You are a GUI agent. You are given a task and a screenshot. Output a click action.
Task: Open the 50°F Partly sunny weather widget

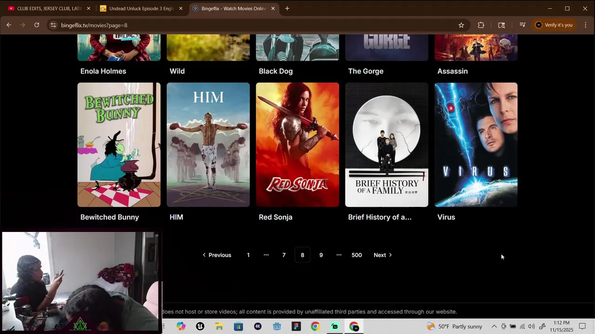click(454, 327)
